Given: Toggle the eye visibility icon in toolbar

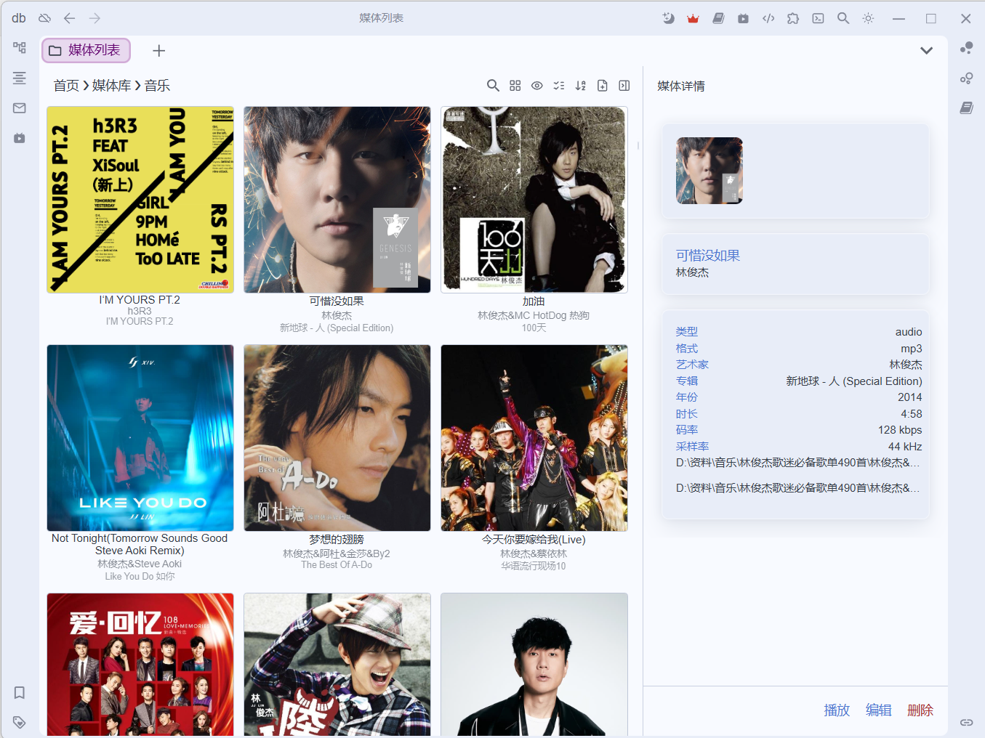Looking at the screenshot, I should (x=537, y=86).
